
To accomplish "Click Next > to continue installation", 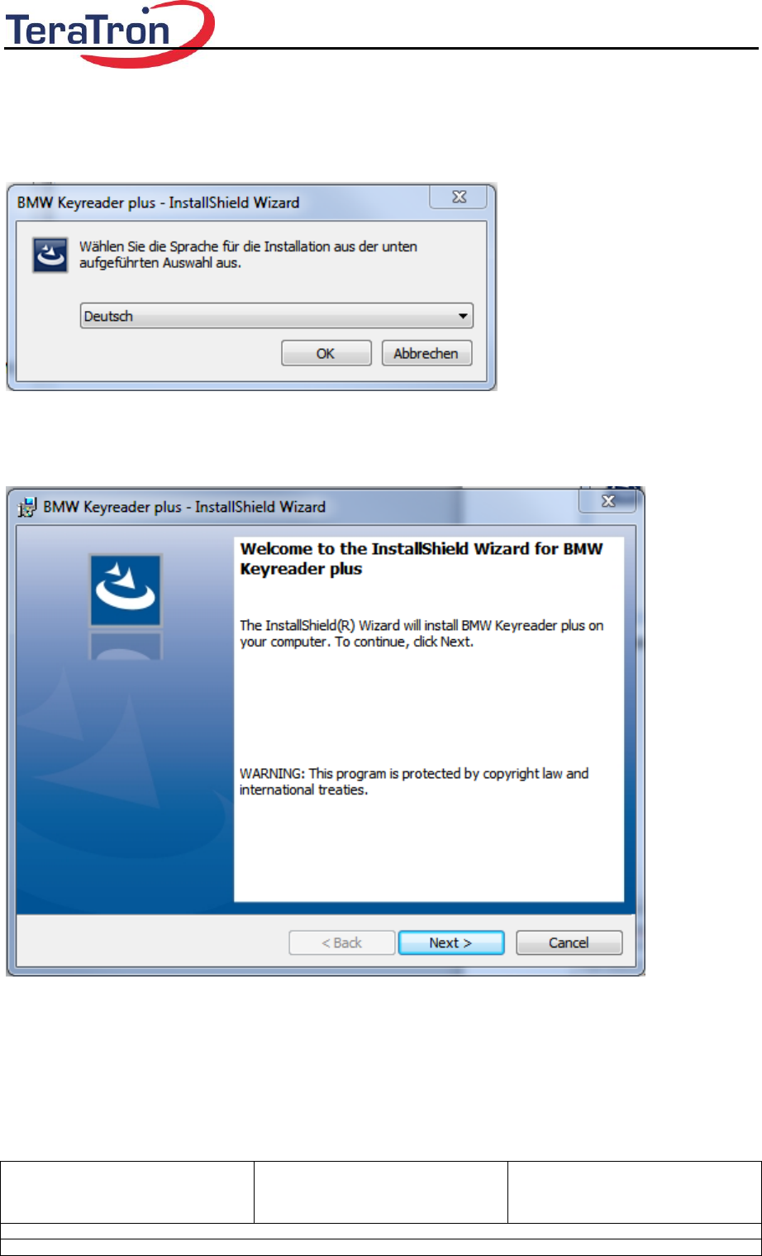I will 451,943.
